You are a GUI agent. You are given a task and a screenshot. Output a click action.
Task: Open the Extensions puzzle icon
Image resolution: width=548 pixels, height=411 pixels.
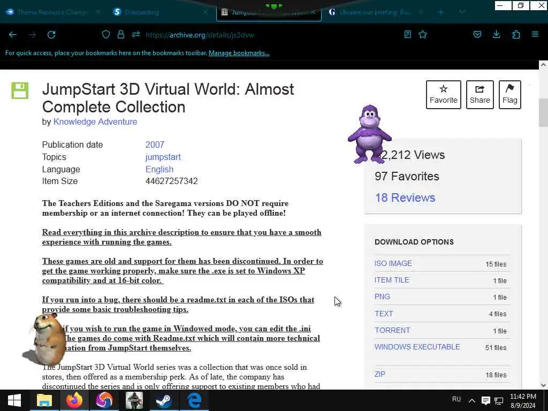[x=516, y=34]
